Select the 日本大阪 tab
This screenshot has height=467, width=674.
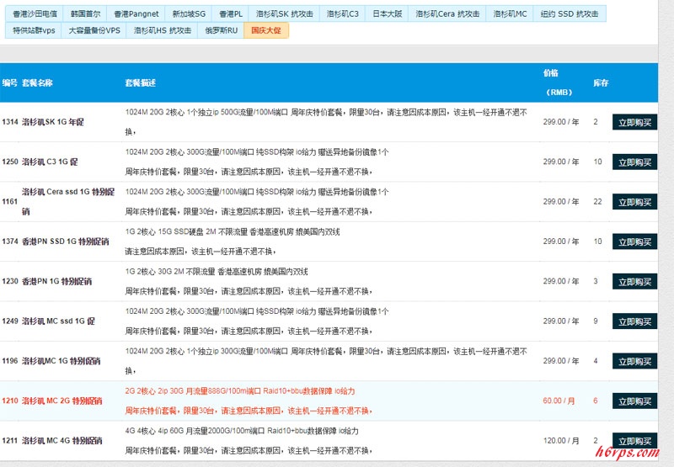[387, 13]
